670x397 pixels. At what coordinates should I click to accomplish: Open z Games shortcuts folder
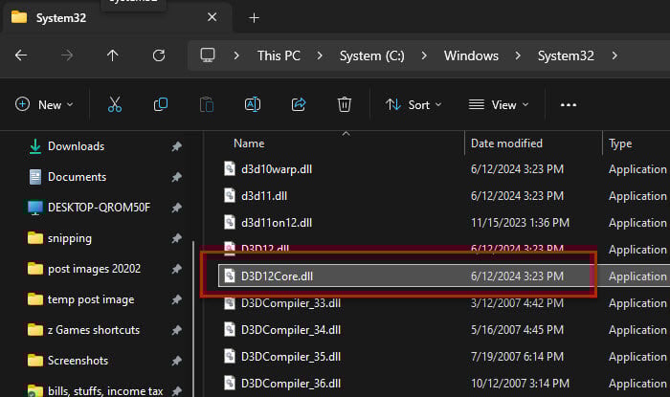[93, 330]
